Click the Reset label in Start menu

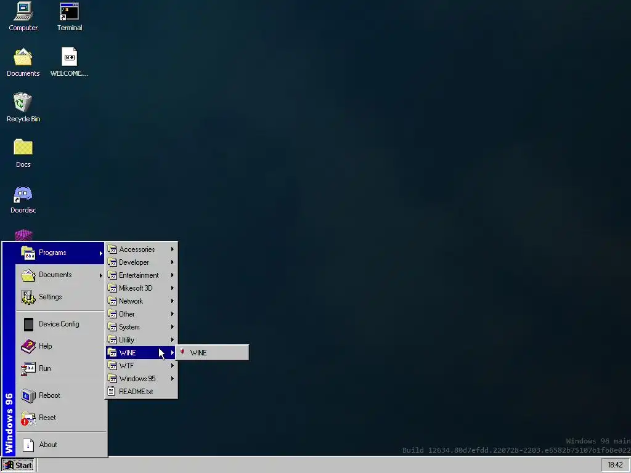pyautogui.click(x=47, y=418)
